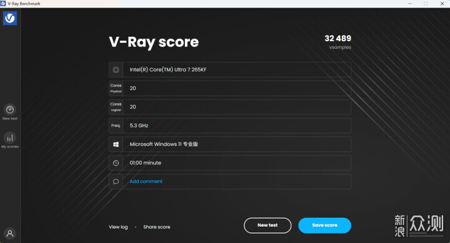Image resolution: width=450 pixels, height=243 pixels.
Task: Save the score with blue button
Action: (324, 226)
